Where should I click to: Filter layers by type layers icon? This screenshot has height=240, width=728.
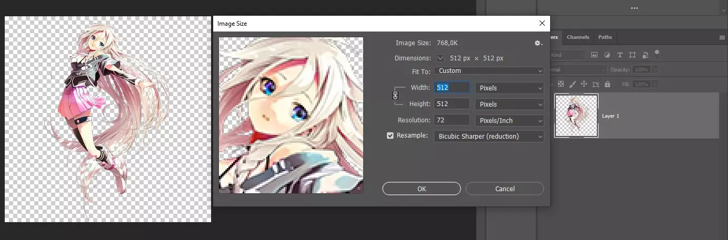(x=620, y=55)
